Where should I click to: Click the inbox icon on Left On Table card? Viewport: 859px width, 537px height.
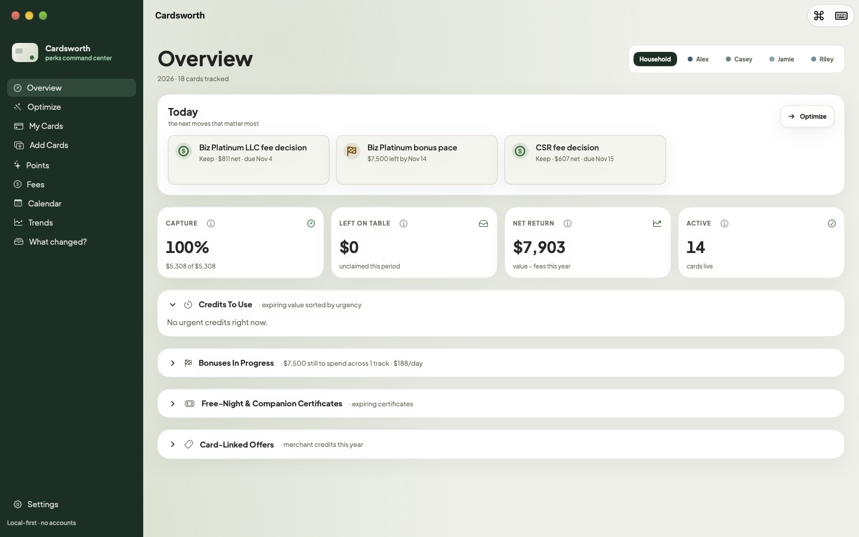point(483,223)
